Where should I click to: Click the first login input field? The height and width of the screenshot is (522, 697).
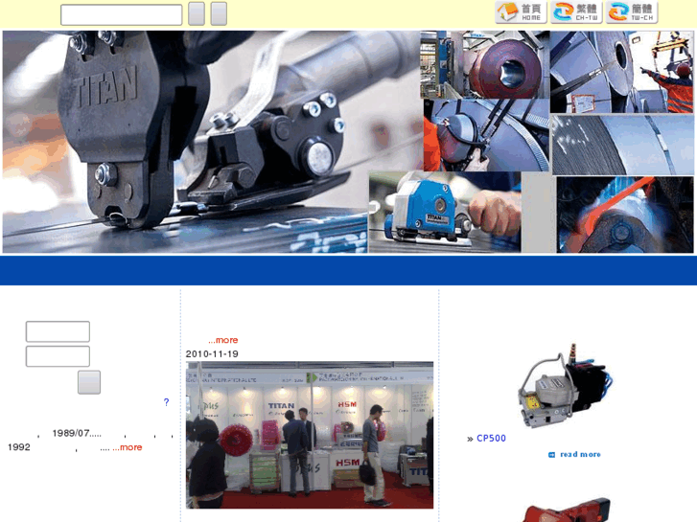point(58,331)
